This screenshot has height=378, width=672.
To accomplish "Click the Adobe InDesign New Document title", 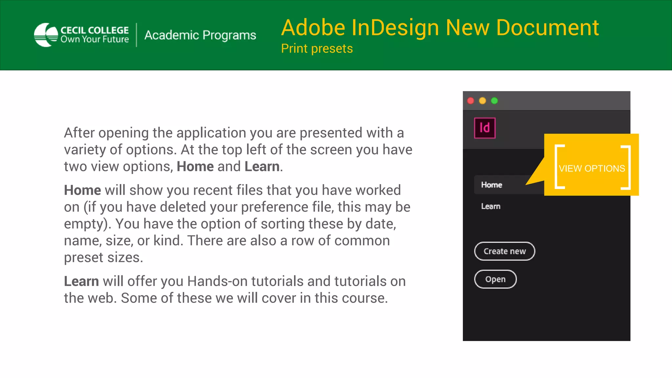I will (440, 28).
